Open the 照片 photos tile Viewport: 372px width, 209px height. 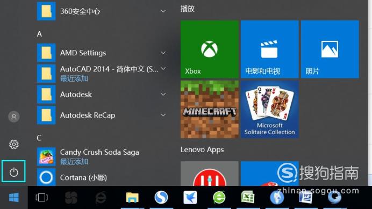click(330, 49)
